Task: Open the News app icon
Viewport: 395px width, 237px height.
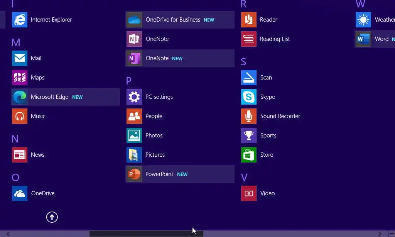Action: pyautogui.click(x=20, y=155)
